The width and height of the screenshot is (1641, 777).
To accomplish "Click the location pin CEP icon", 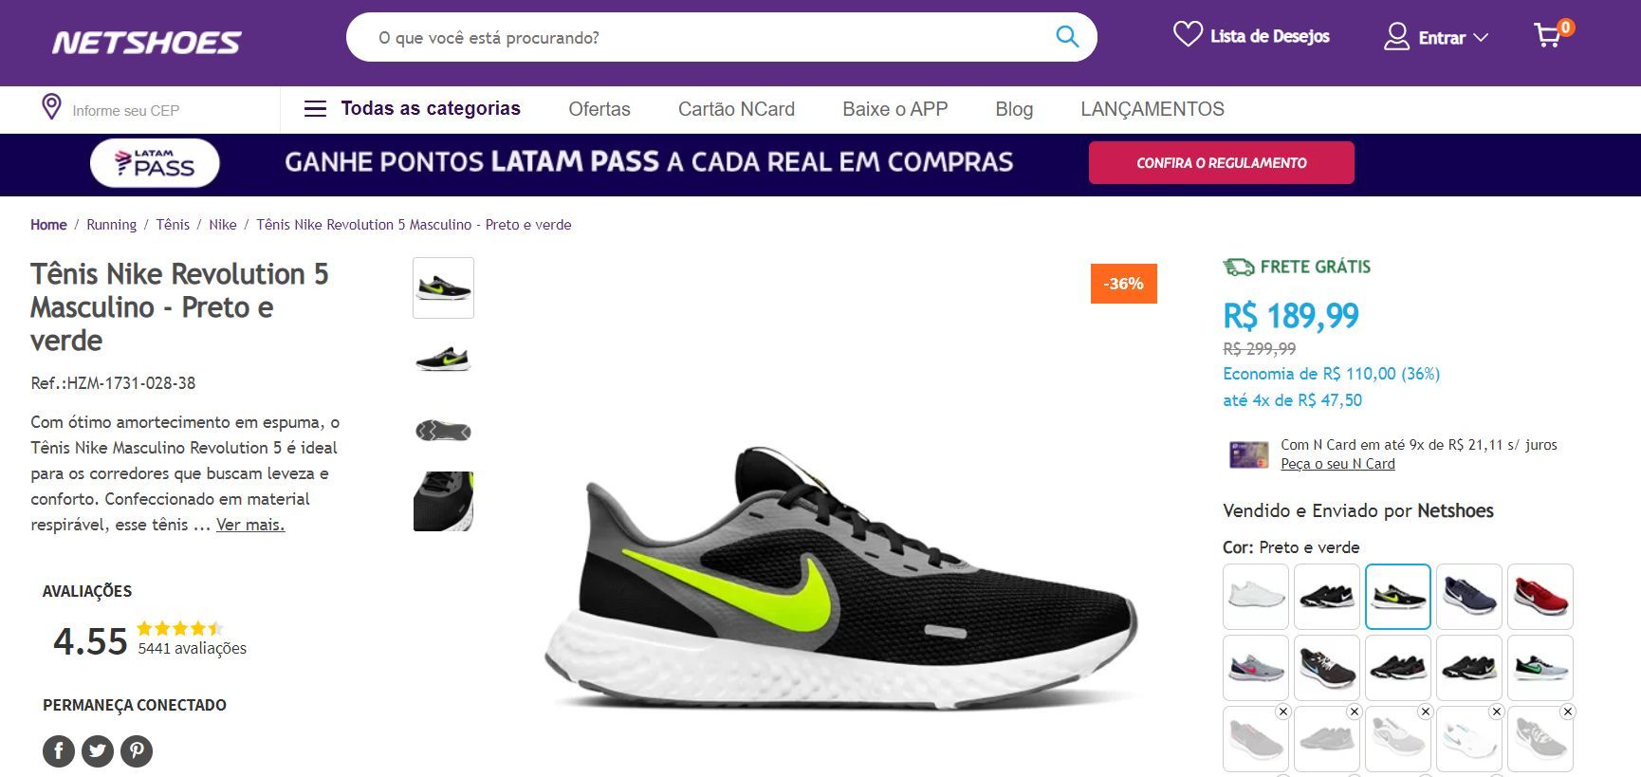I will (x=52, y=107).
